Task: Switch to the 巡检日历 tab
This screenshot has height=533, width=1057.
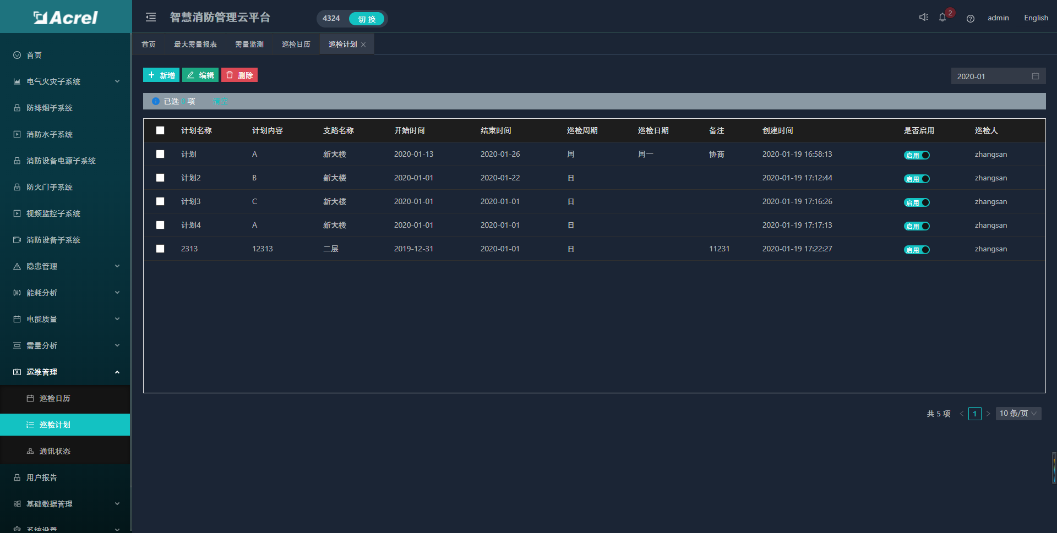Action: 296,45
